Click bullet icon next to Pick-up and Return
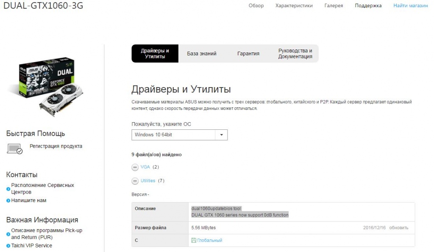The width and height of the screenshot is (434, 252). click(x=8, y=234)
